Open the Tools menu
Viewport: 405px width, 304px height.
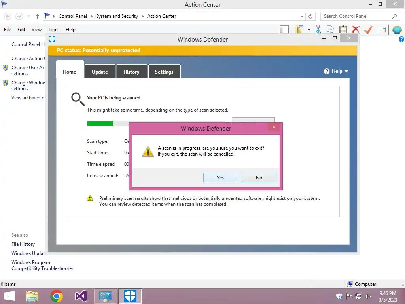pyautogui.click(x=53, y=29)
